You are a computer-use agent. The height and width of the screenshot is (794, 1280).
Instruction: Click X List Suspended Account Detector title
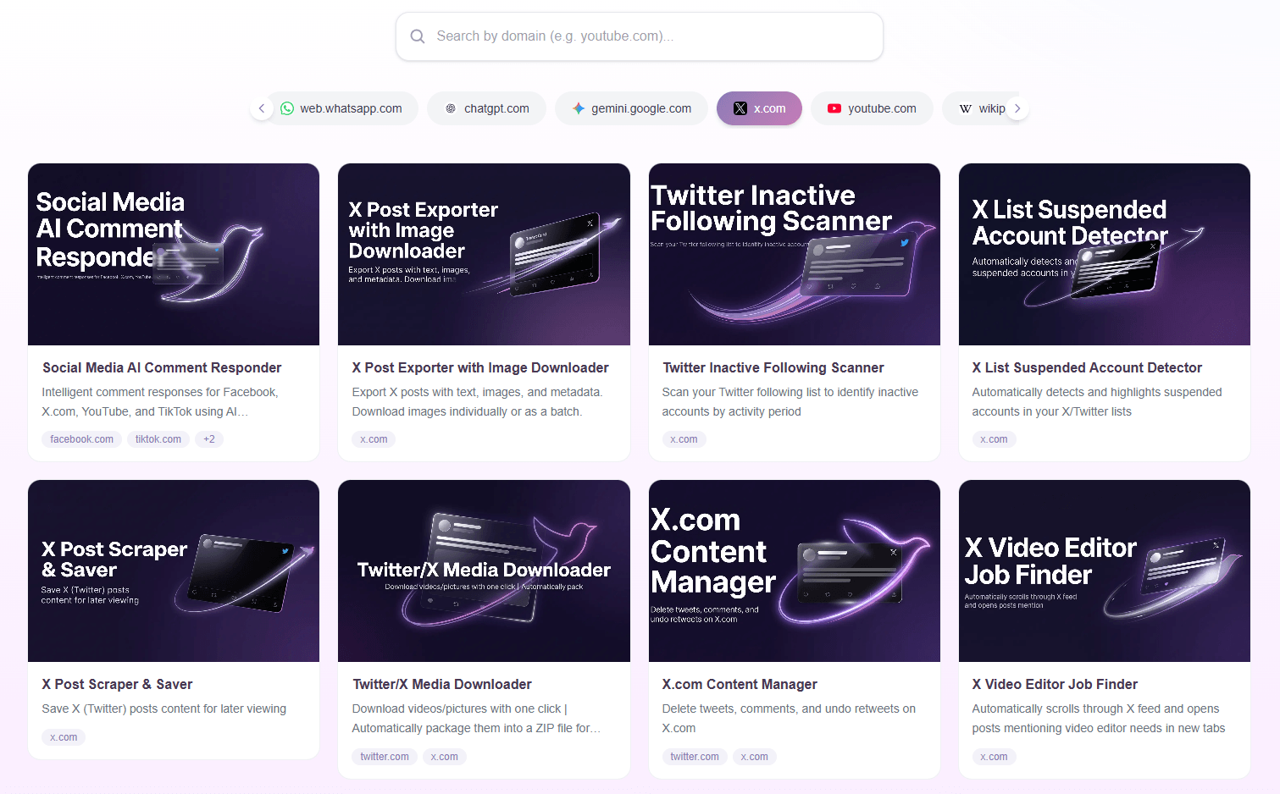(x=1087, y=367)
